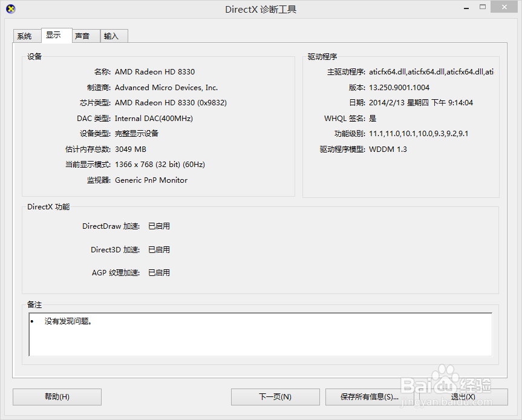The width and height of the screenshot is (522, 420).
Task: Click the 设备 group header
Action: (34, 57)
